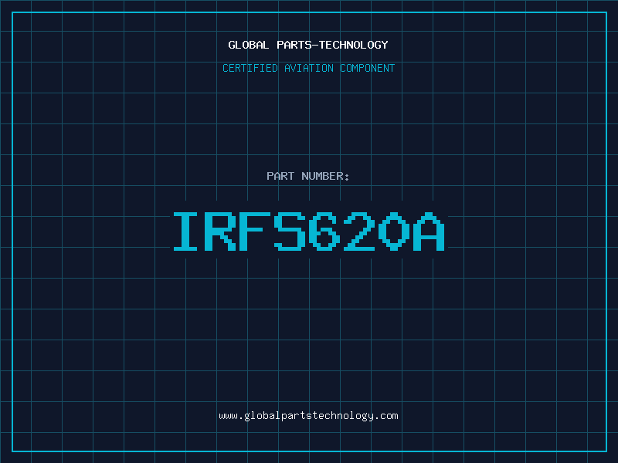
Task: Select the CERTIFIED AVIATION COMPONENT subtitle
Action: click(308, 68)
